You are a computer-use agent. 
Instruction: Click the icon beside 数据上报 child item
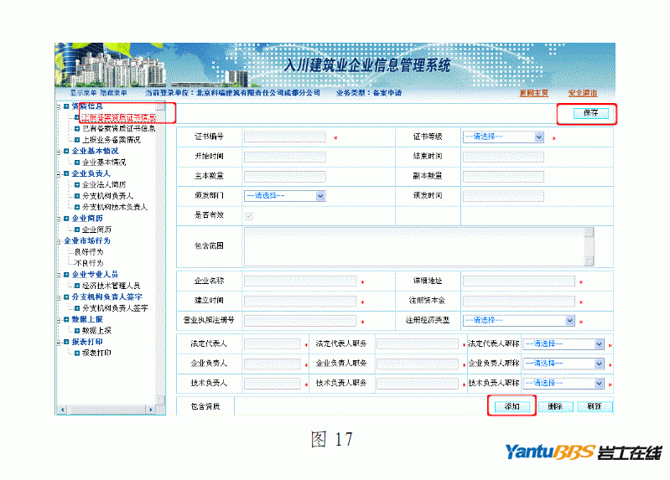tap(76, 330)
